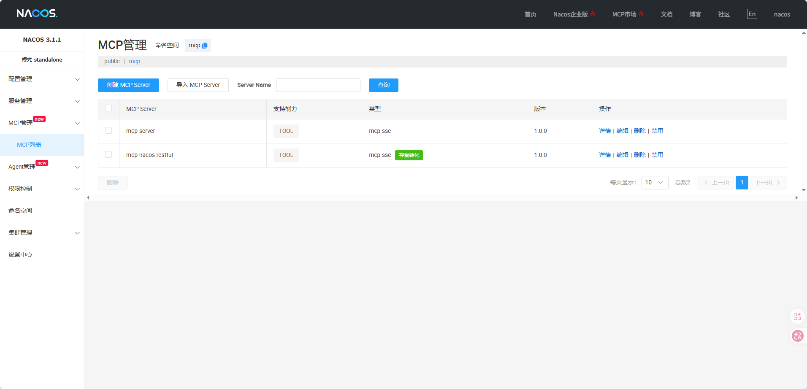The image size is (807, 389).
Task: Click 上一页 pagination button
Action: (x=715, y=183)
